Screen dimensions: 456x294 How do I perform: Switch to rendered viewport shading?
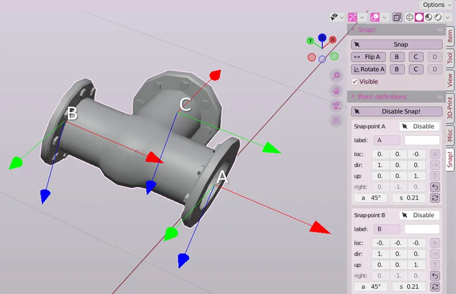point(438,18)
